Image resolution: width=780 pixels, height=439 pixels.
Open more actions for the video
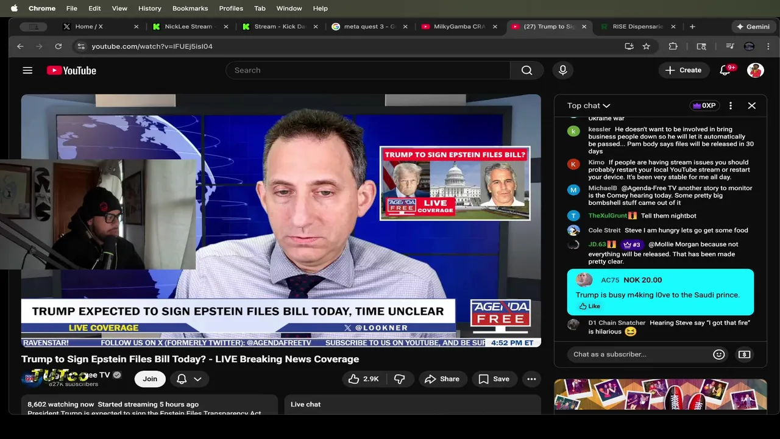531,379
